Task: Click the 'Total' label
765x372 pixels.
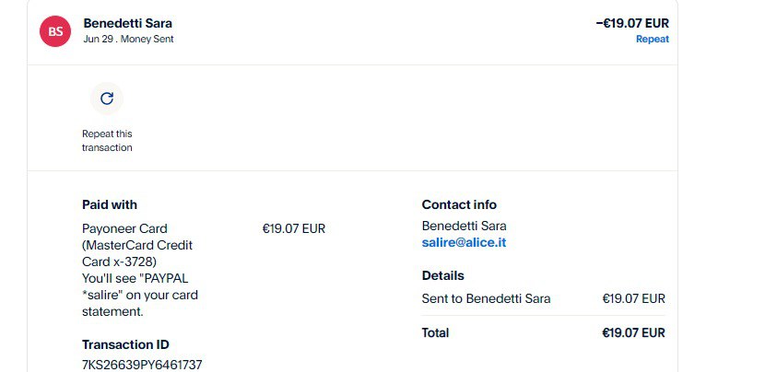Action: coord(435,332)
